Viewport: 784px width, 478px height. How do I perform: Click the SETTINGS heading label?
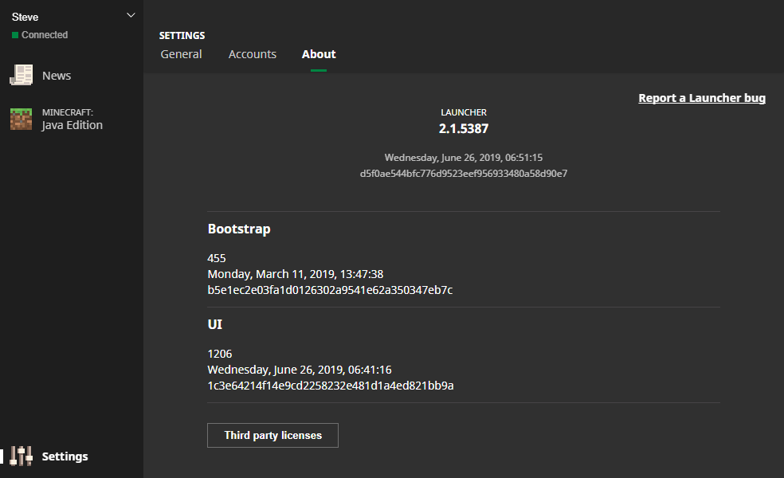[x=182, y=35]
